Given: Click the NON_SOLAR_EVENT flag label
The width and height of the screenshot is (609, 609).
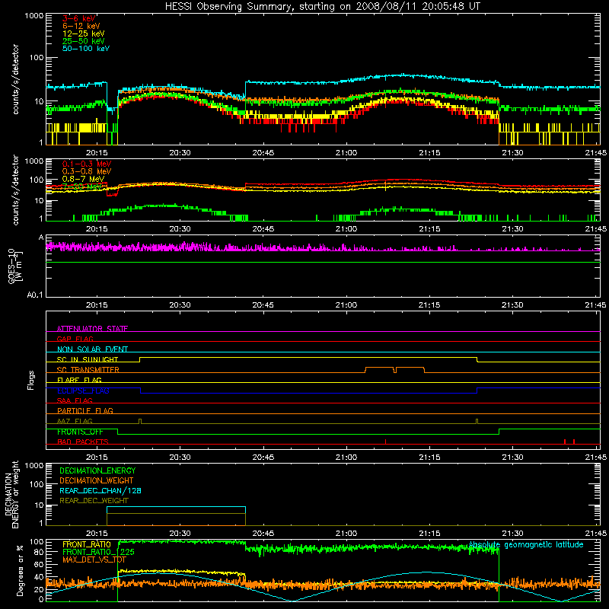Looking at the screenshot, I should pos(92,349).
